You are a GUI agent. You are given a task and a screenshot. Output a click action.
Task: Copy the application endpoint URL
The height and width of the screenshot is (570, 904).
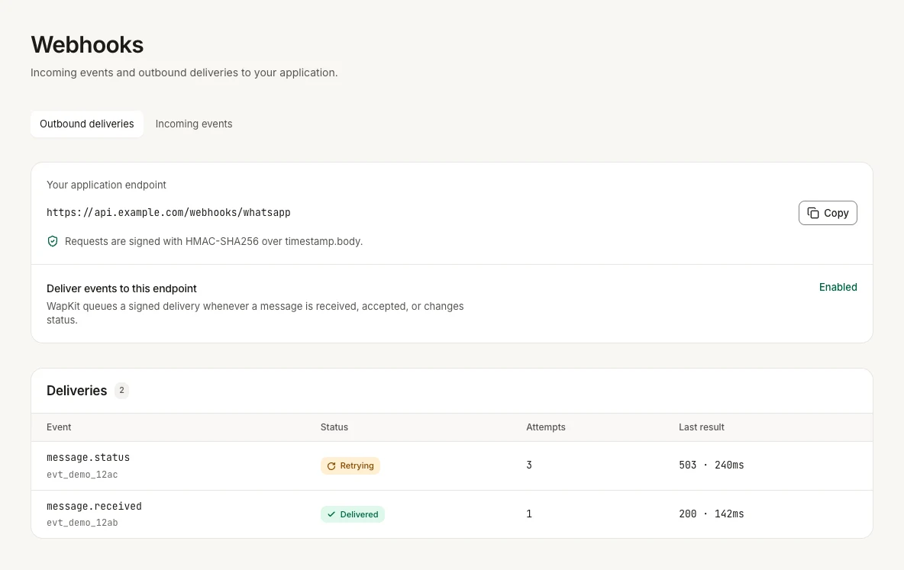(x=828, y=213)
